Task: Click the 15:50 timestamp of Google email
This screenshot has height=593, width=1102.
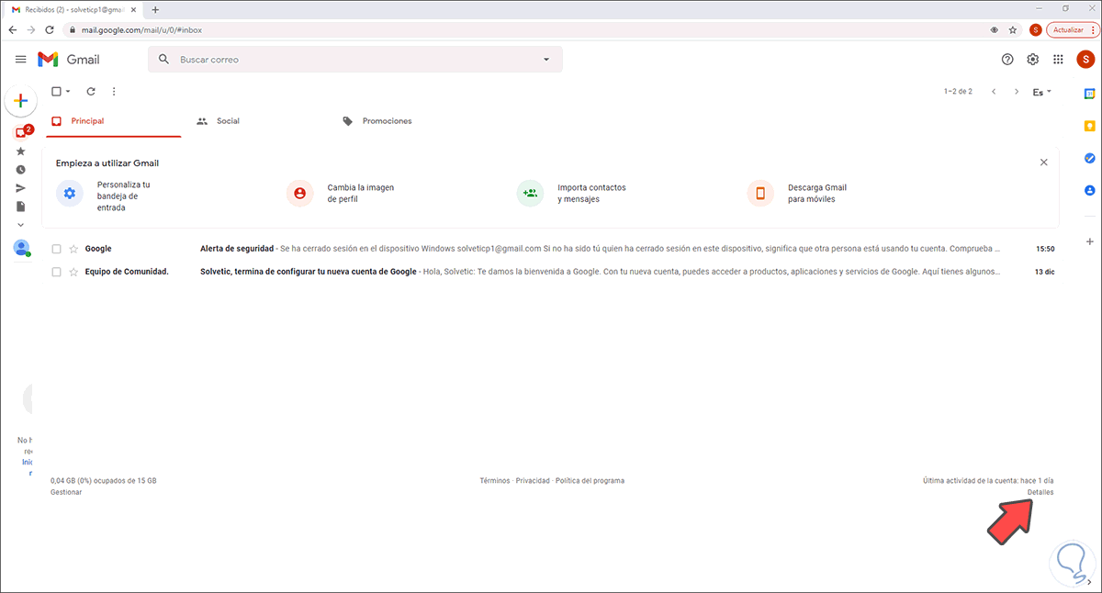Action: tap(1045, 249)
